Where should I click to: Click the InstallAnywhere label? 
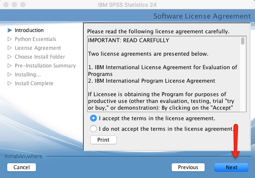pyautogui.click(x=23, y=156)
